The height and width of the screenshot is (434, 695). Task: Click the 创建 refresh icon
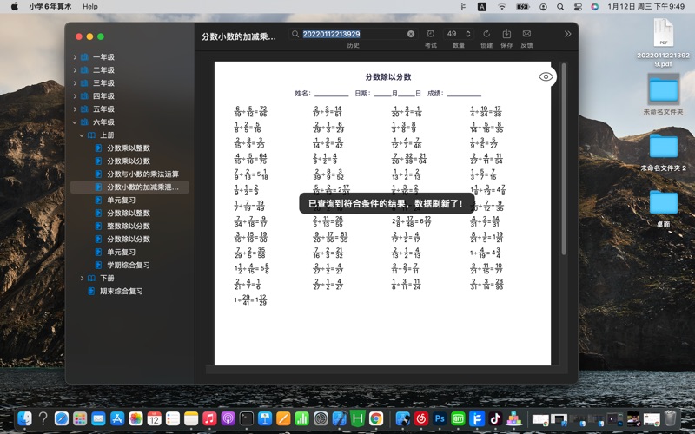[x=486, y=34]
